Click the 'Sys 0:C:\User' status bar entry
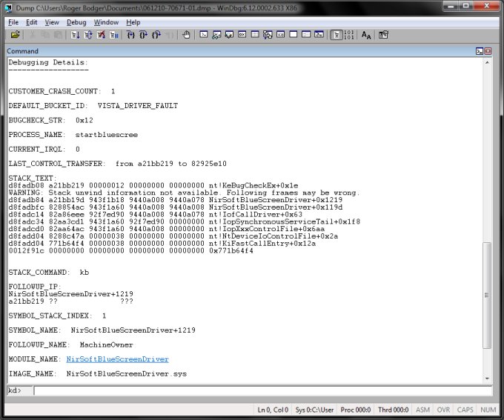This screenshot has height=420, width=504. click(x=314, y=410)
